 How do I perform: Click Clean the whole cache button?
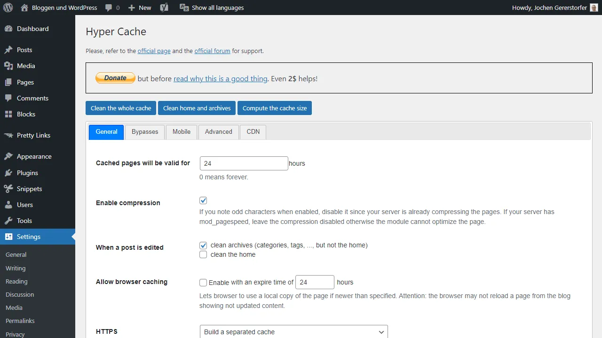click(121, 108)
